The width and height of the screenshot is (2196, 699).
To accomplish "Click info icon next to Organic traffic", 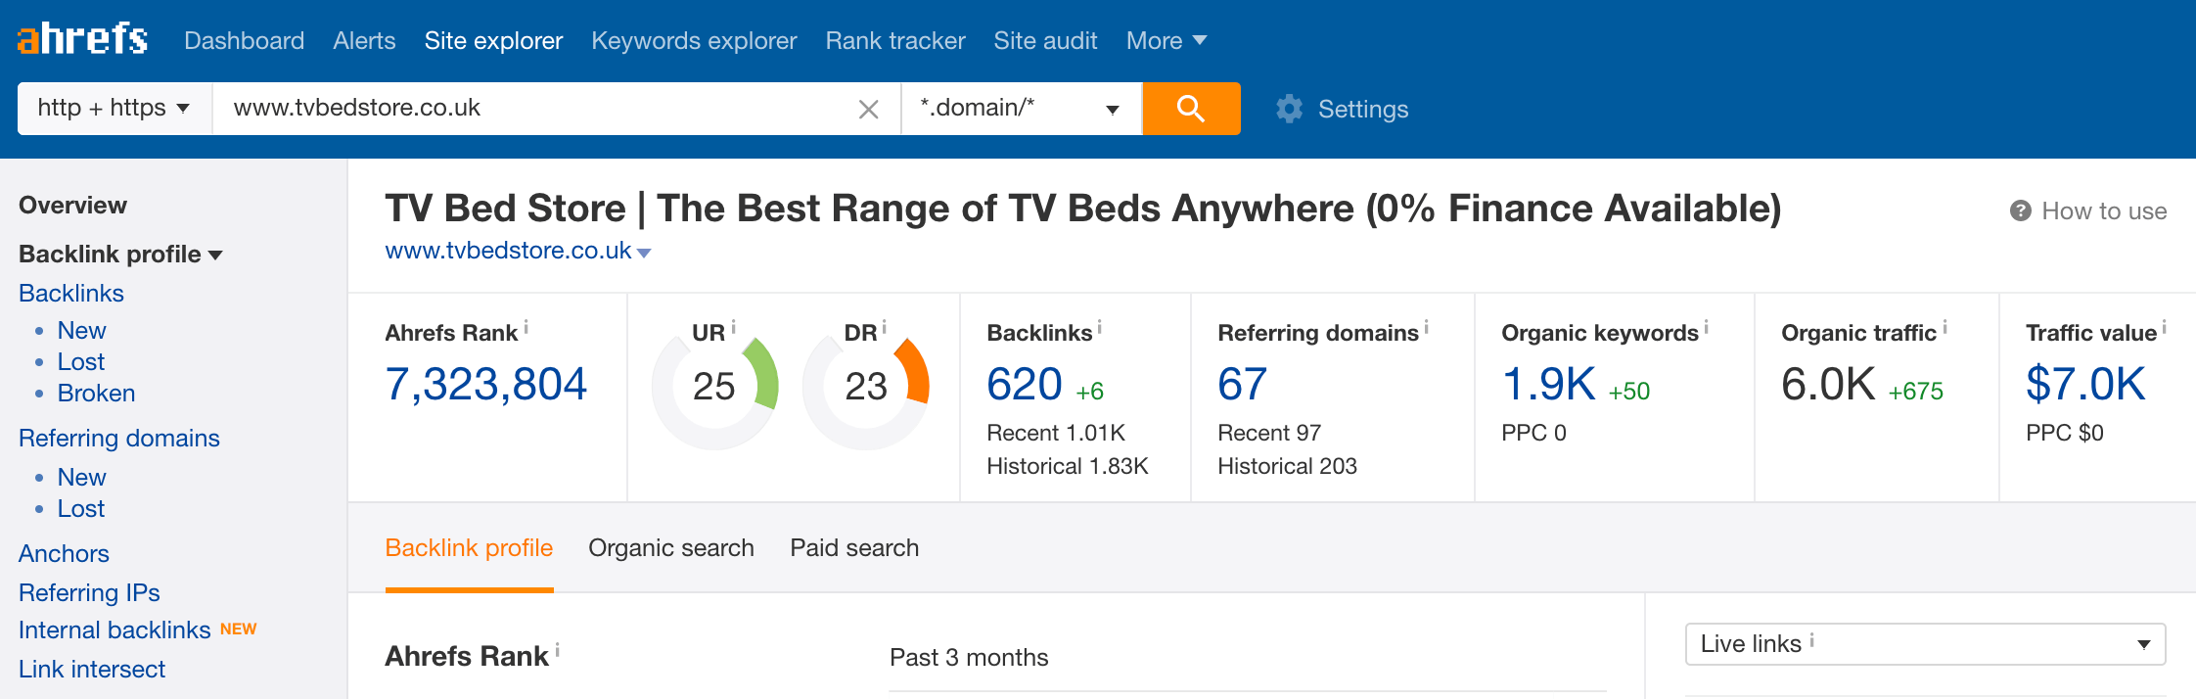I will point(1945,327).
